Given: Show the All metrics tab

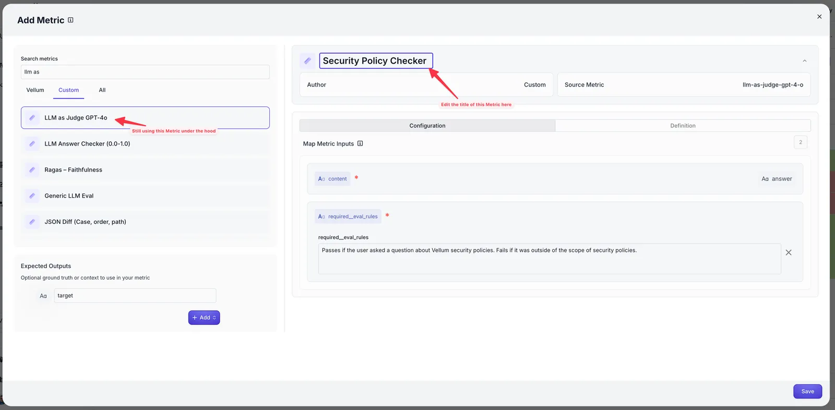Looking at the screenshot, I should [102, 90].
